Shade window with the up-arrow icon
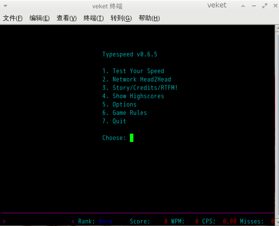This screenshot has width=279, height=226. 243,6
